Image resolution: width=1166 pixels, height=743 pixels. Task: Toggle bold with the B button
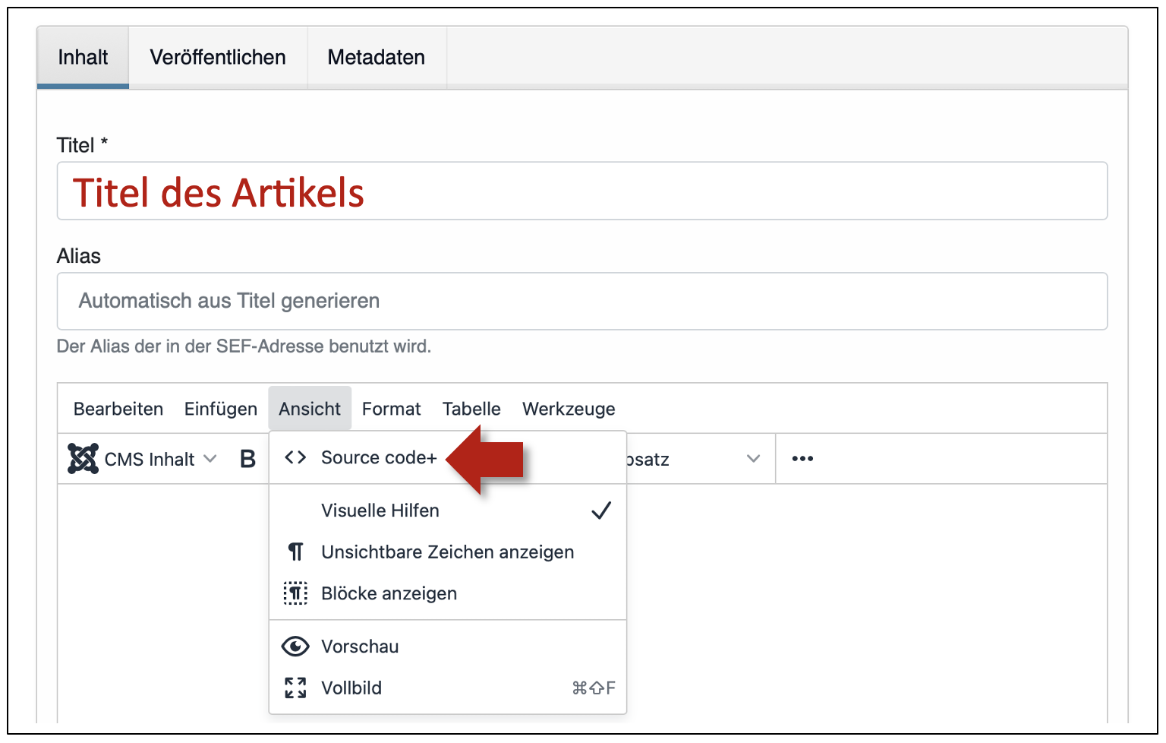247,459
